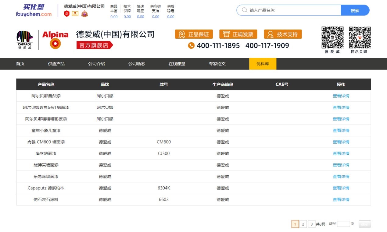387x232 pixels.
Task: Click the Alpina brand logo
Action: click(55, 40)
